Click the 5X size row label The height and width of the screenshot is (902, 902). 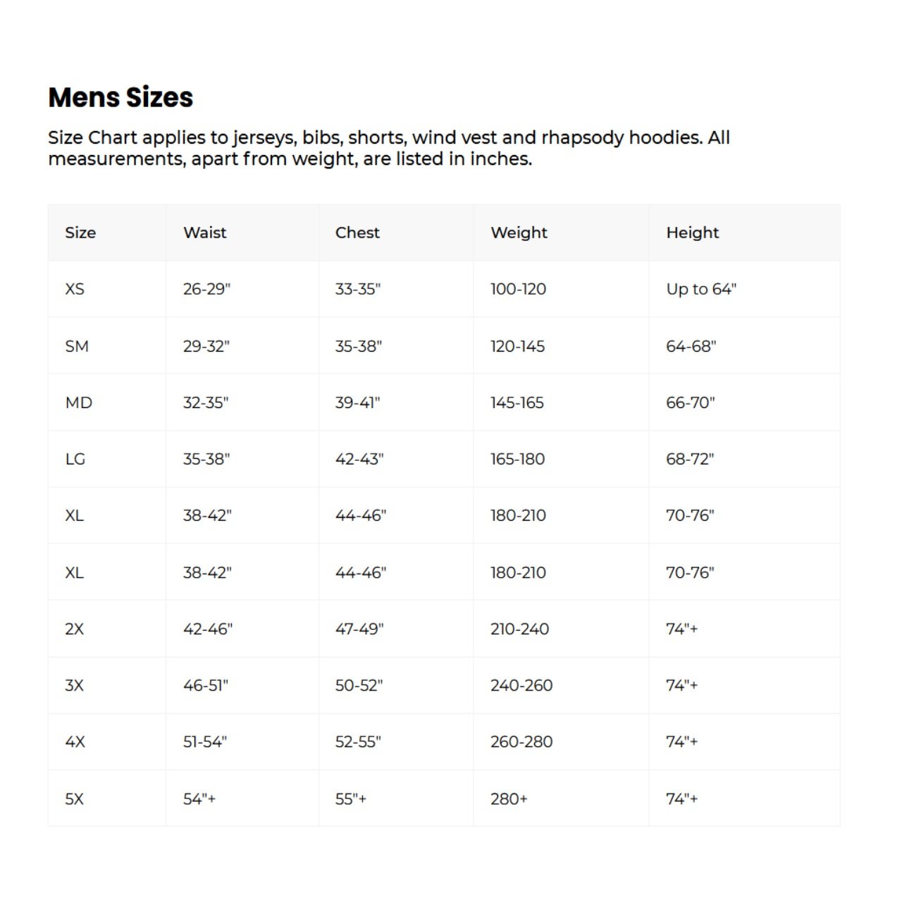tap(74, 798)
